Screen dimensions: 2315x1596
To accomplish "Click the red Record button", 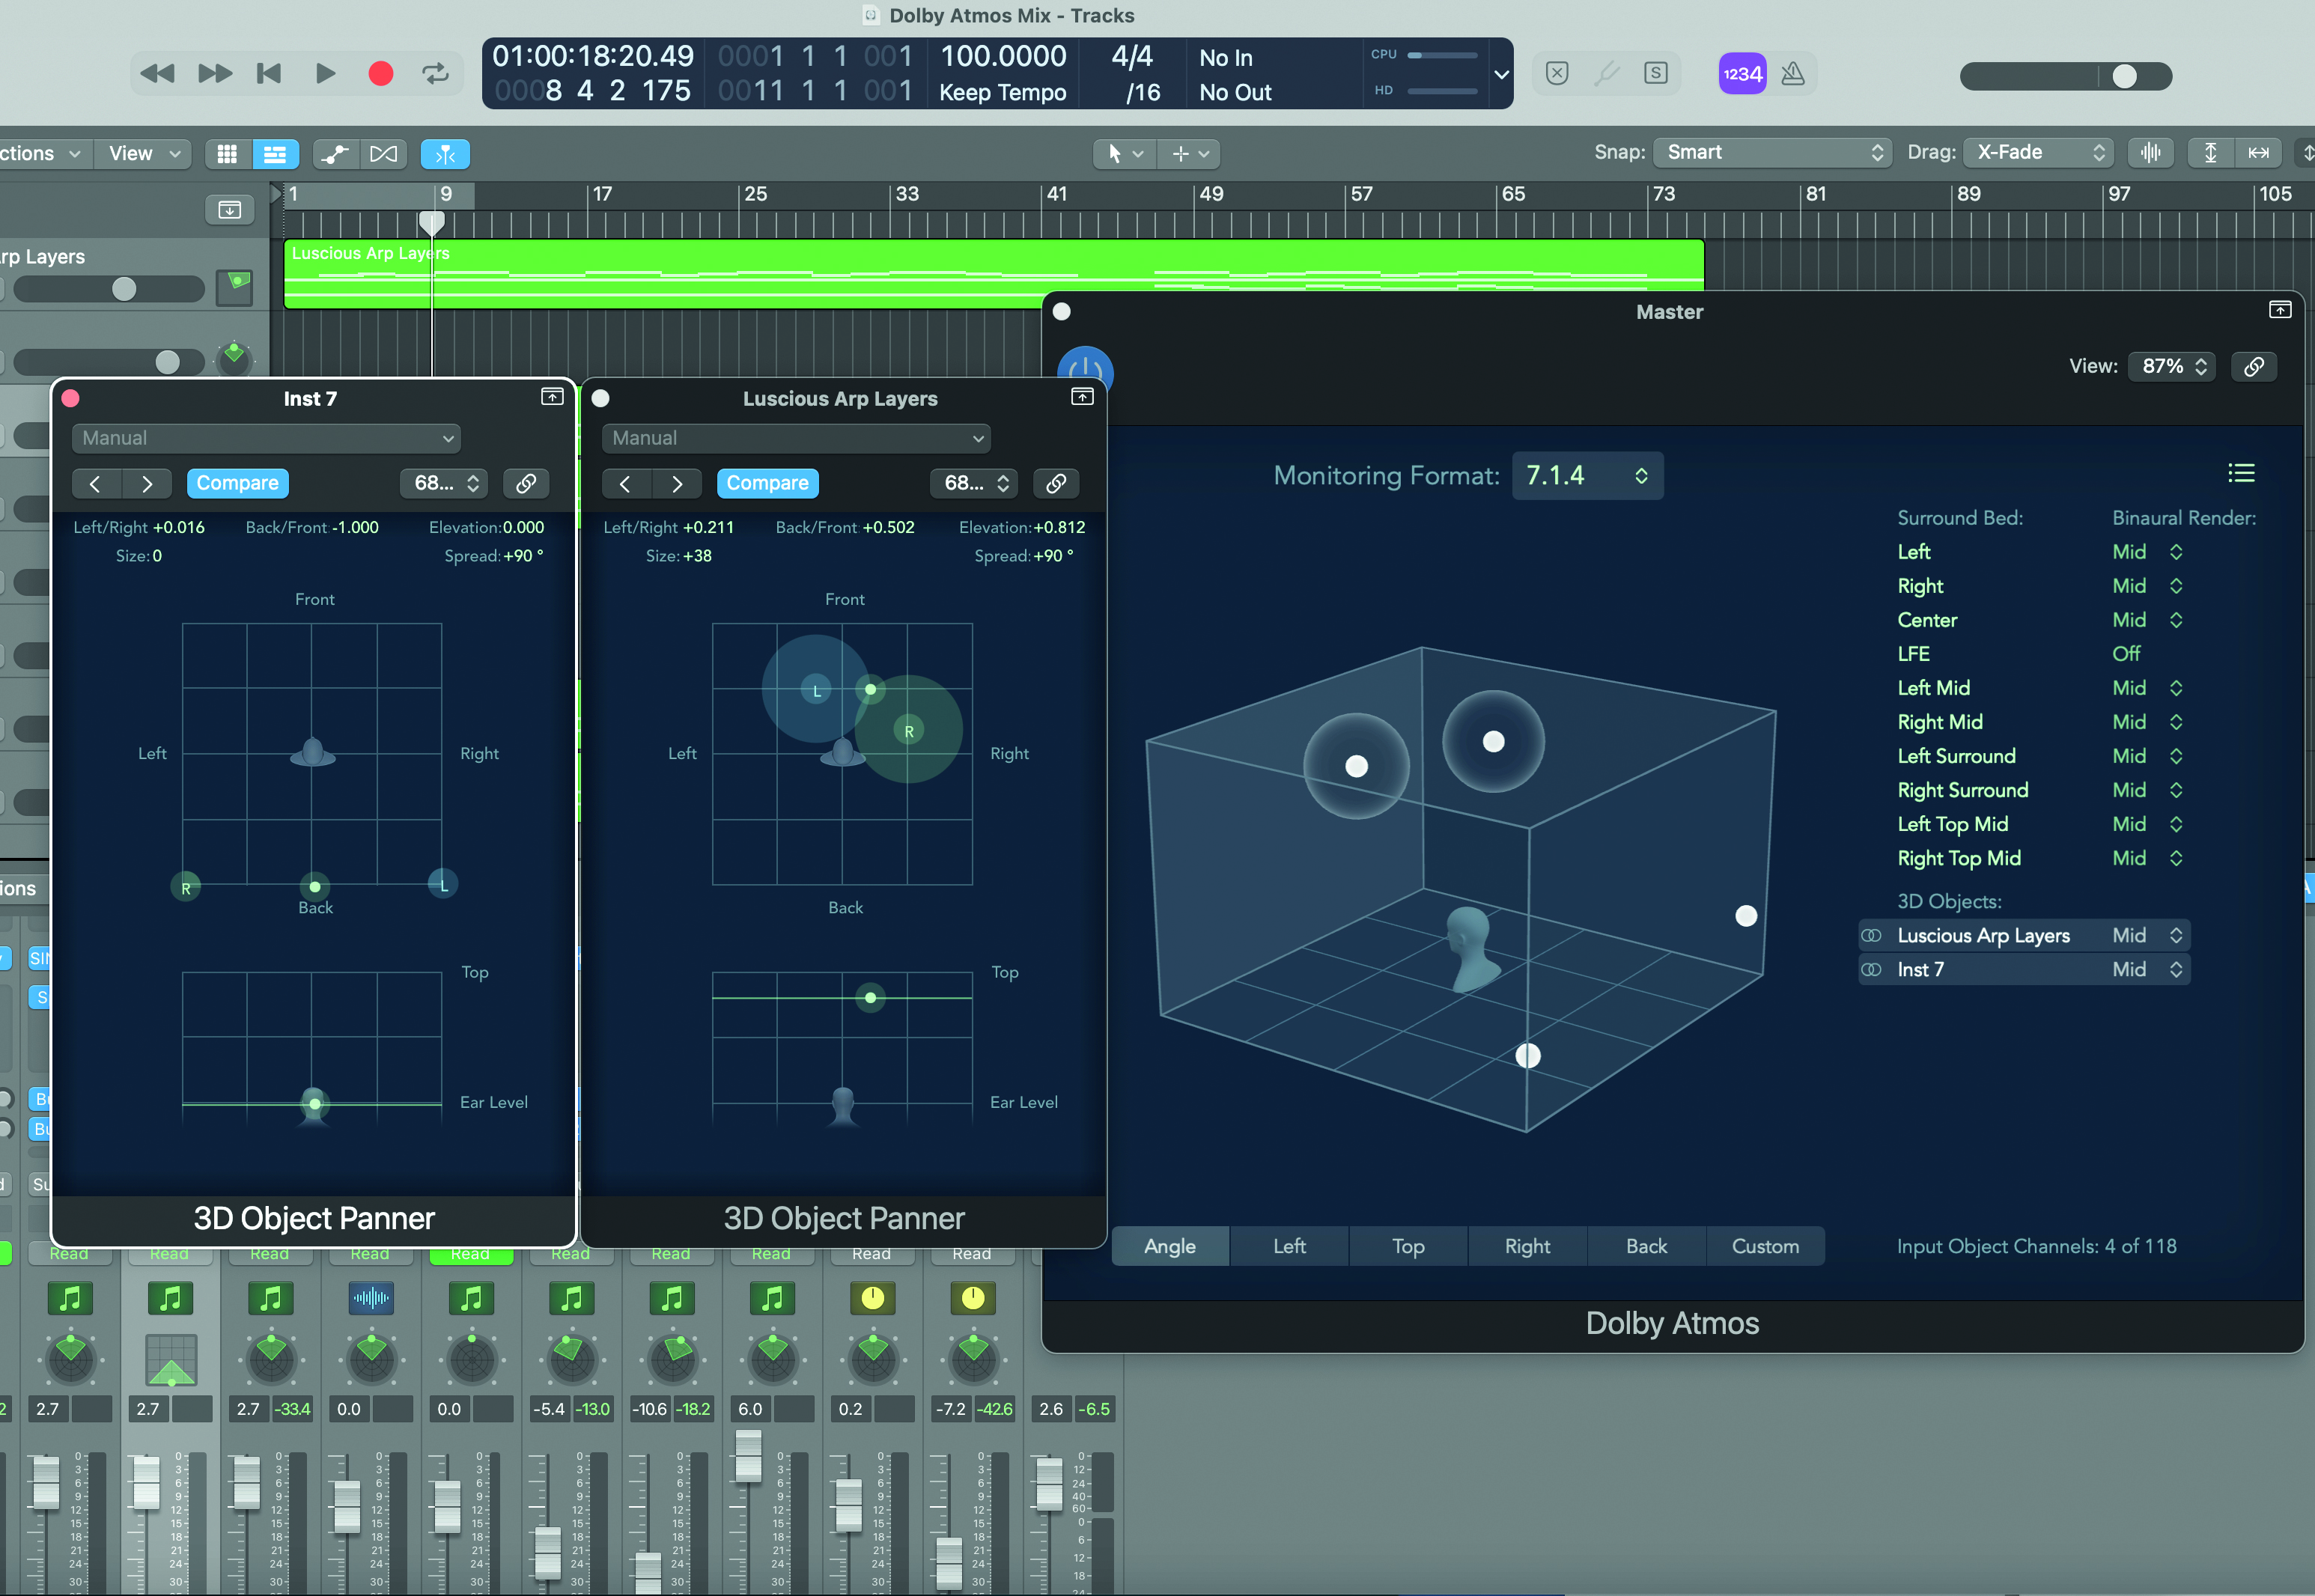I will [x=380, y=74].
